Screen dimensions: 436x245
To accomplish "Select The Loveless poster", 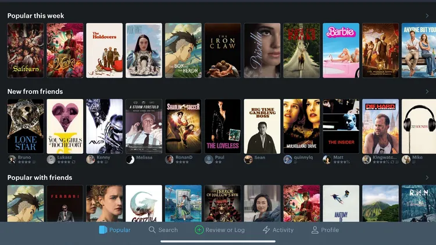I will pyautogui.click(x=223, y=126).
